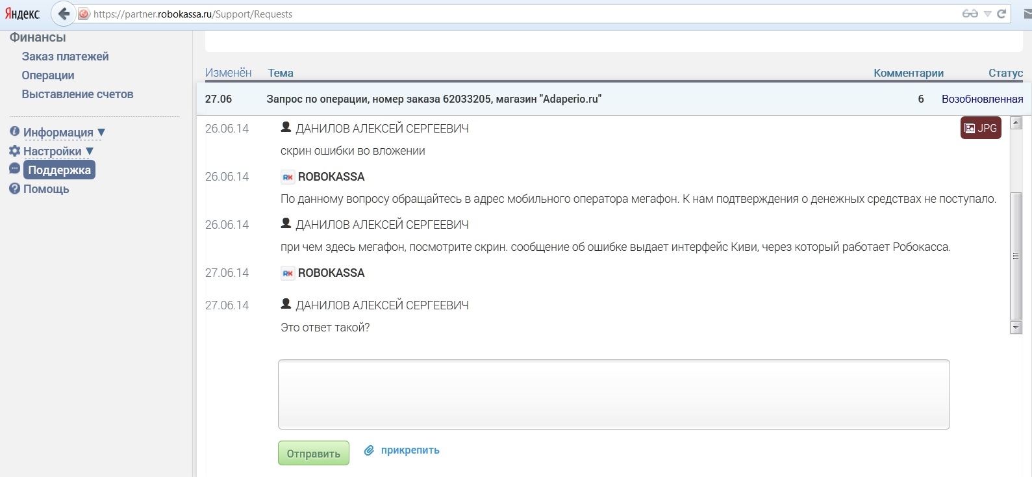The height and width of the screenshot is (477, 1032).
Task: Open the attached JPG screenshot
Action: click(981, 128)
